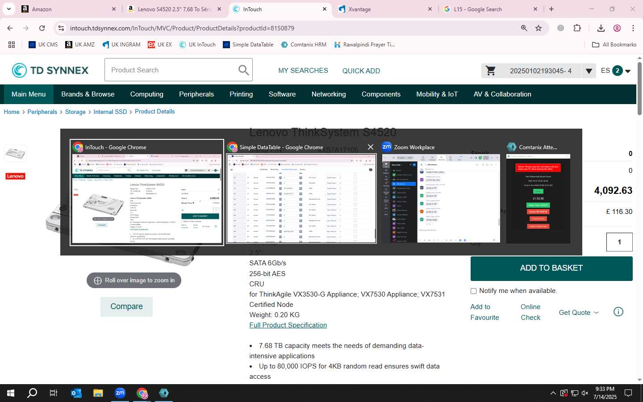This screenshot has width=643, height=402.
Task: Click the quantity input box
Action: tap(619, 242)
